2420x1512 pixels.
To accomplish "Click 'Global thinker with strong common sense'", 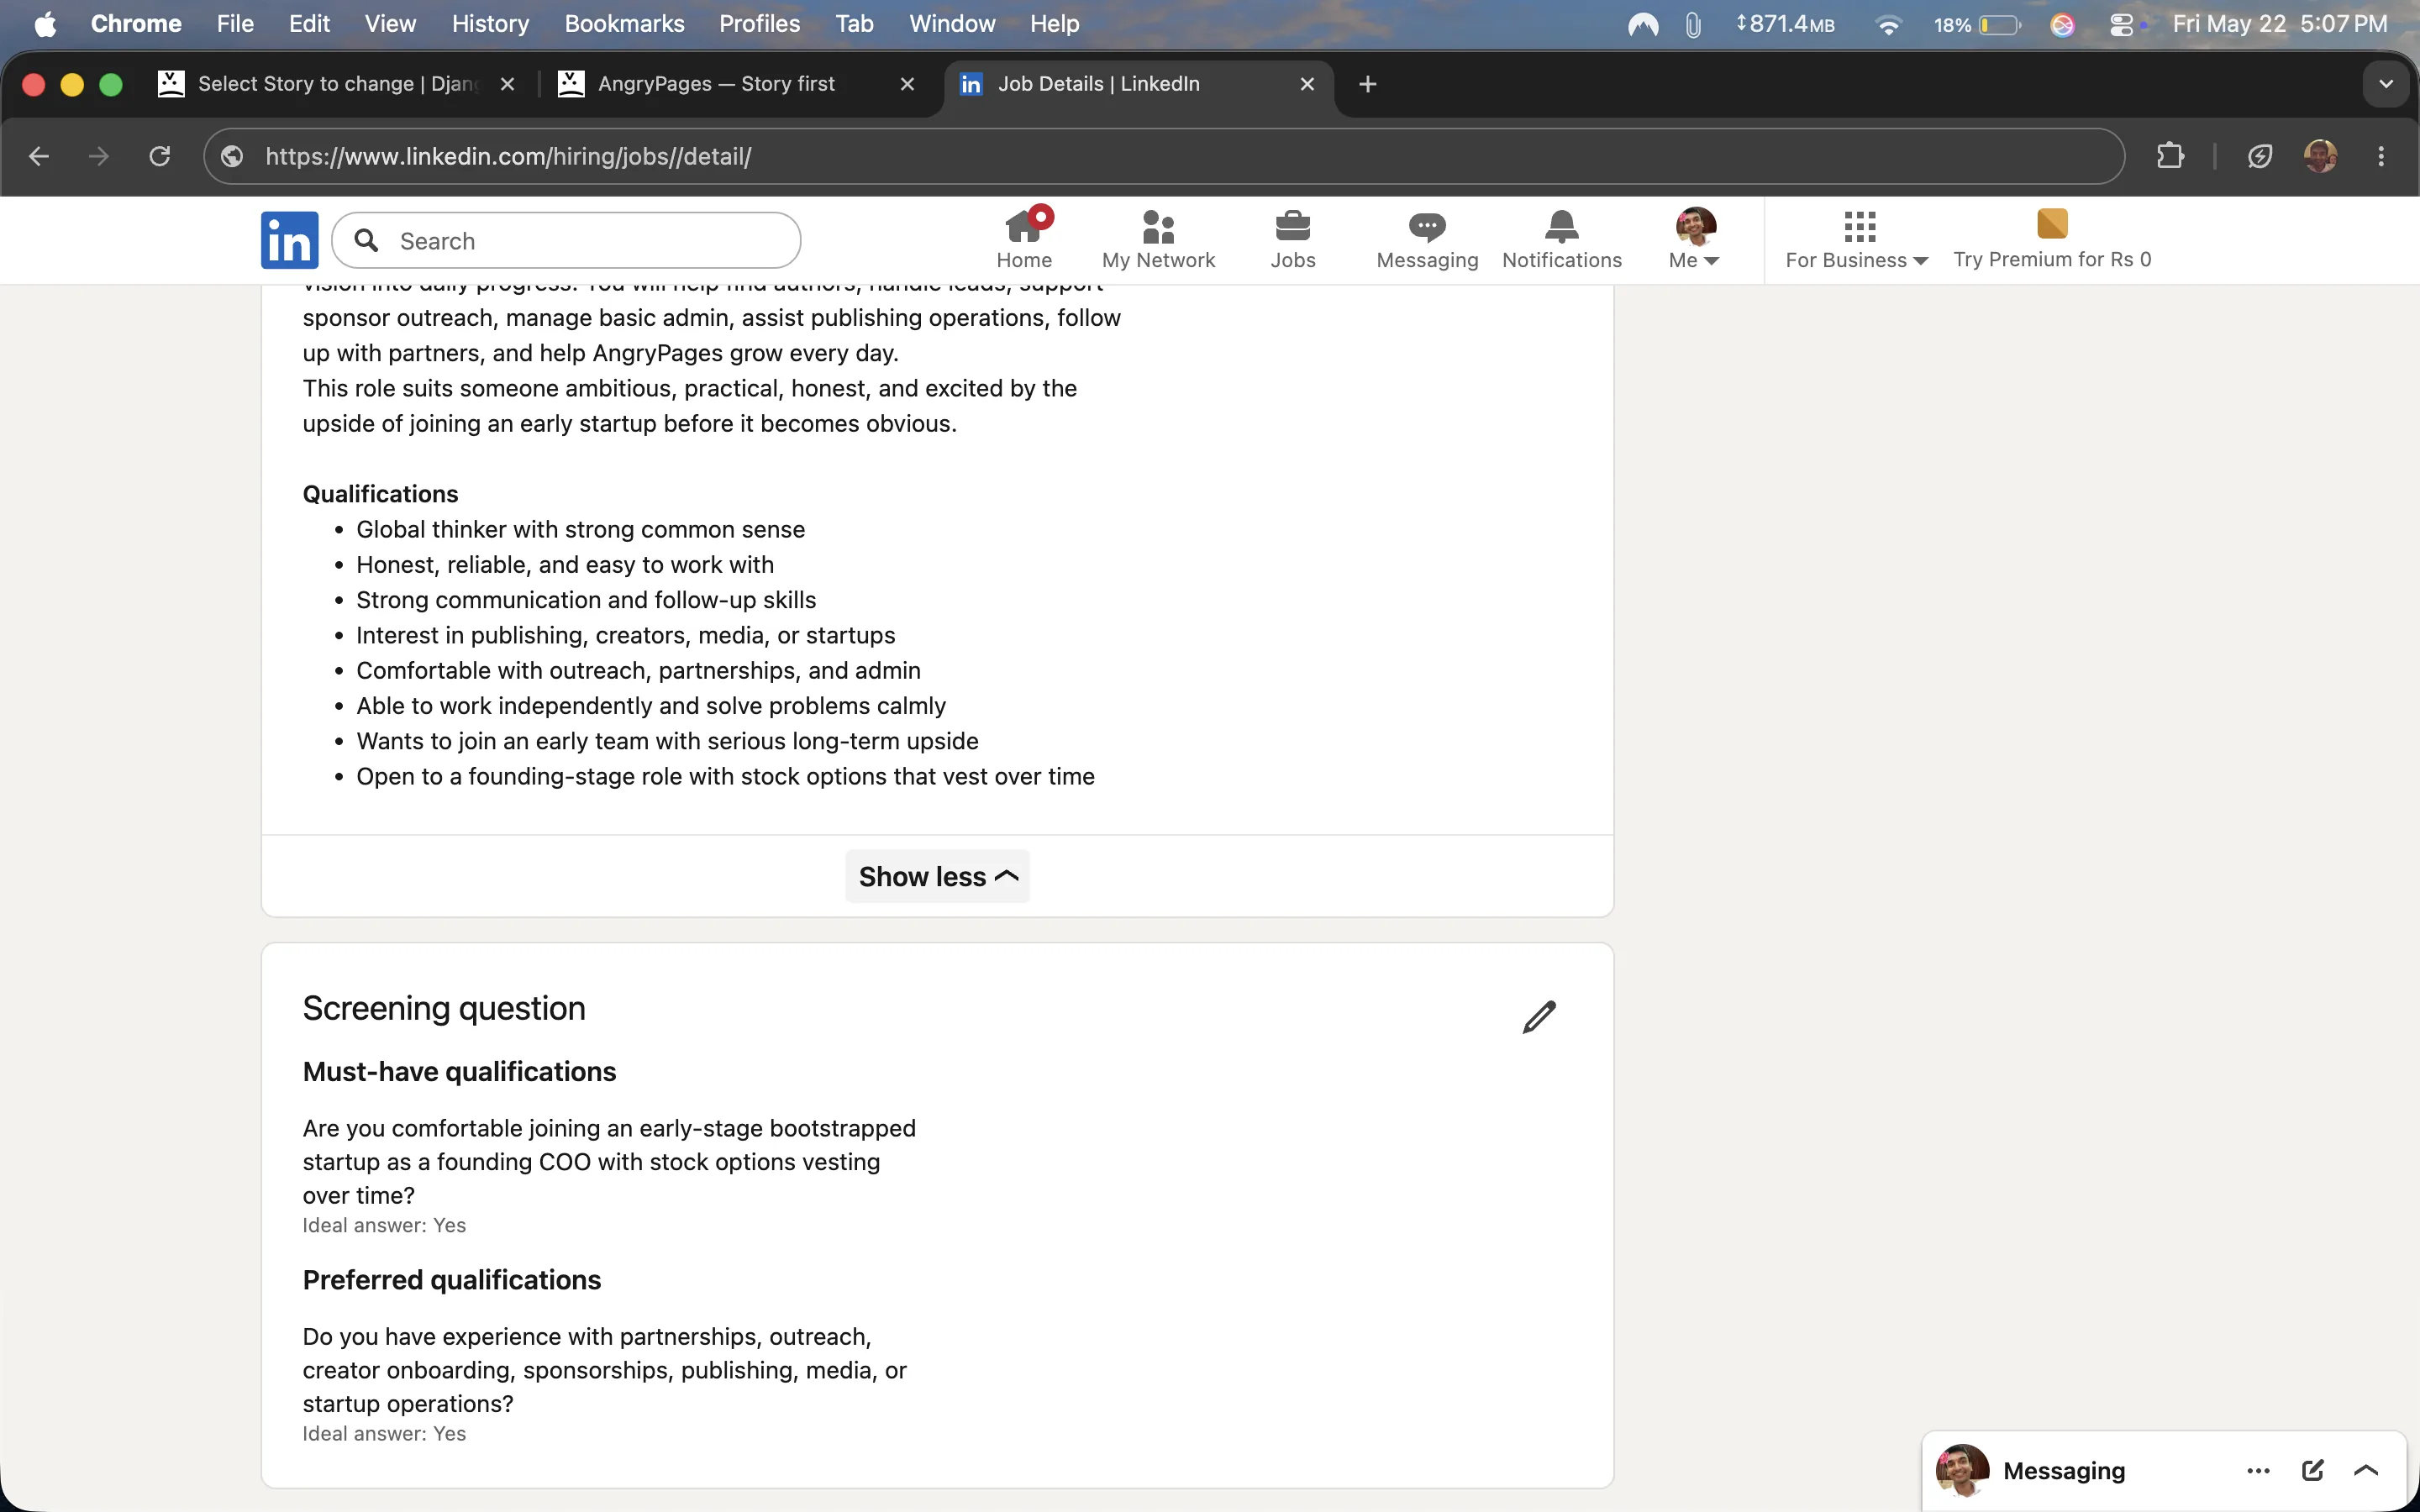I will pyautogui.click(x=580, y=529).
